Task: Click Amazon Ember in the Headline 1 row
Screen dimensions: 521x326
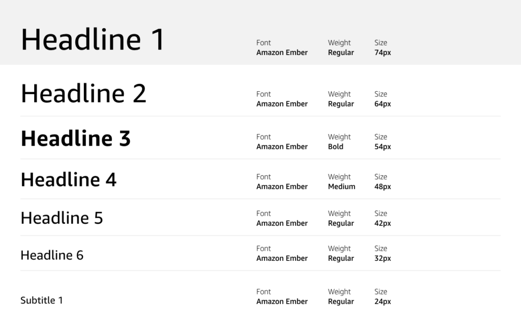Action: (282, 52)
